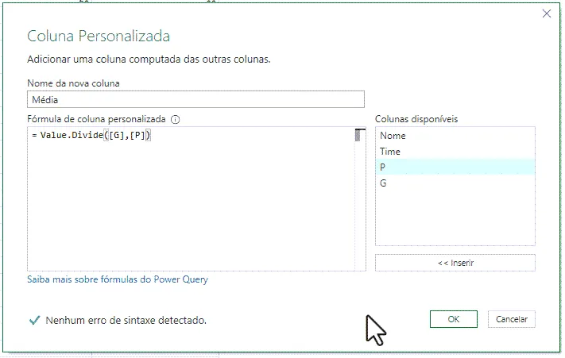The image size is (565, 358).
Task: Click blank space in Colunas disponíveis list
Action: (455, 217)
